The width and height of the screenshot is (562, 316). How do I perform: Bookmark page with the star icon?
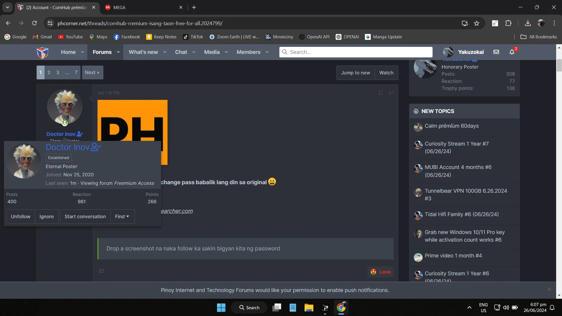point(477,23)
